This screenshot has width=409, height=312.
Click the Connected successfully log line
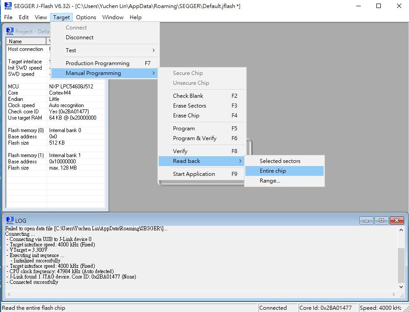tap(32, 282)
